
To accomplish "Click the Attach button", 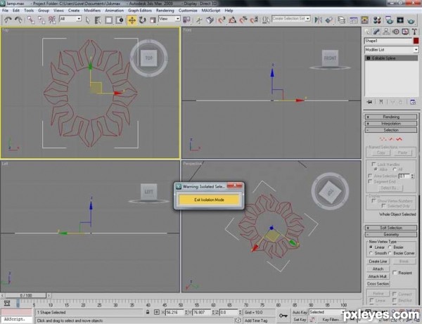I will [x=378, y=269].
